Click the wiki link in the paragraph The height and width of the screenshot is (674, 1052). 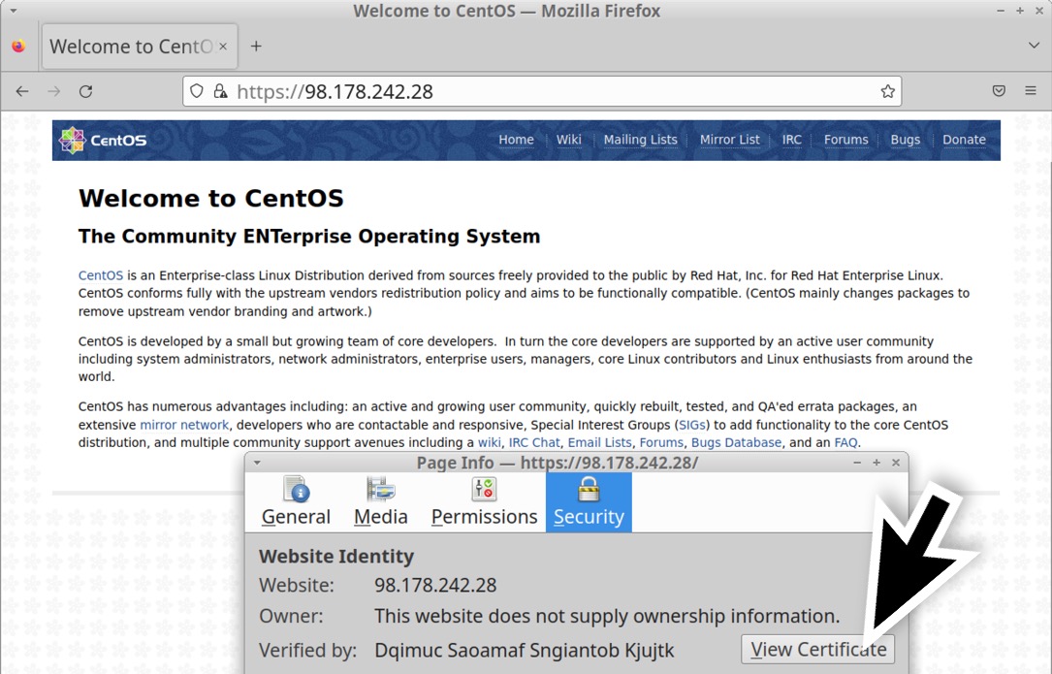(489, 443)
